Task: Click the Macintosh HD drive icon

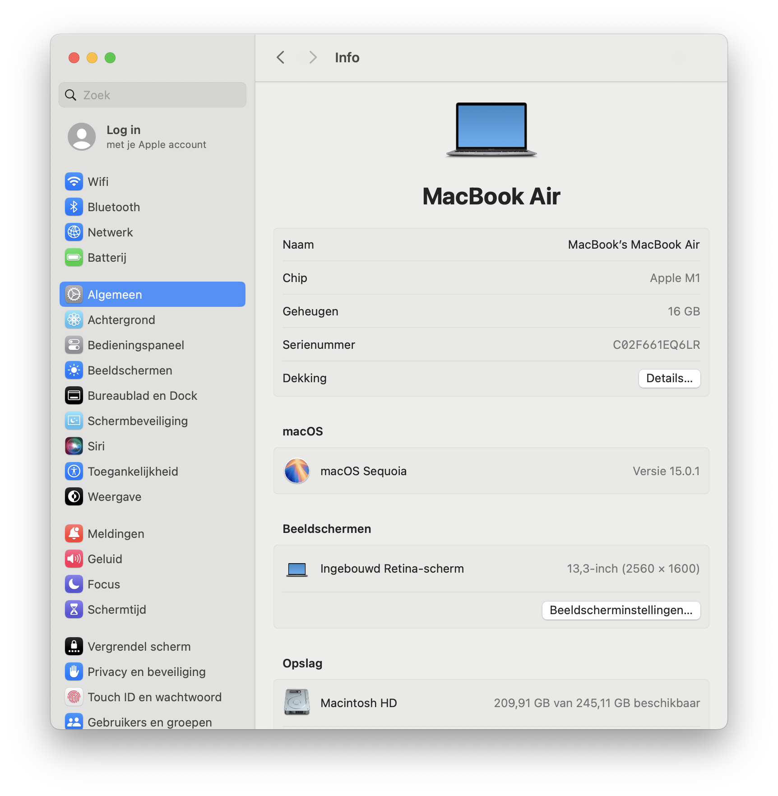Action: tap(297, 702)
